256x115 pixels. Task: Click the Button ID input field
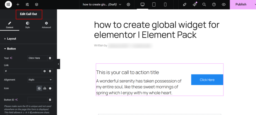37,100
